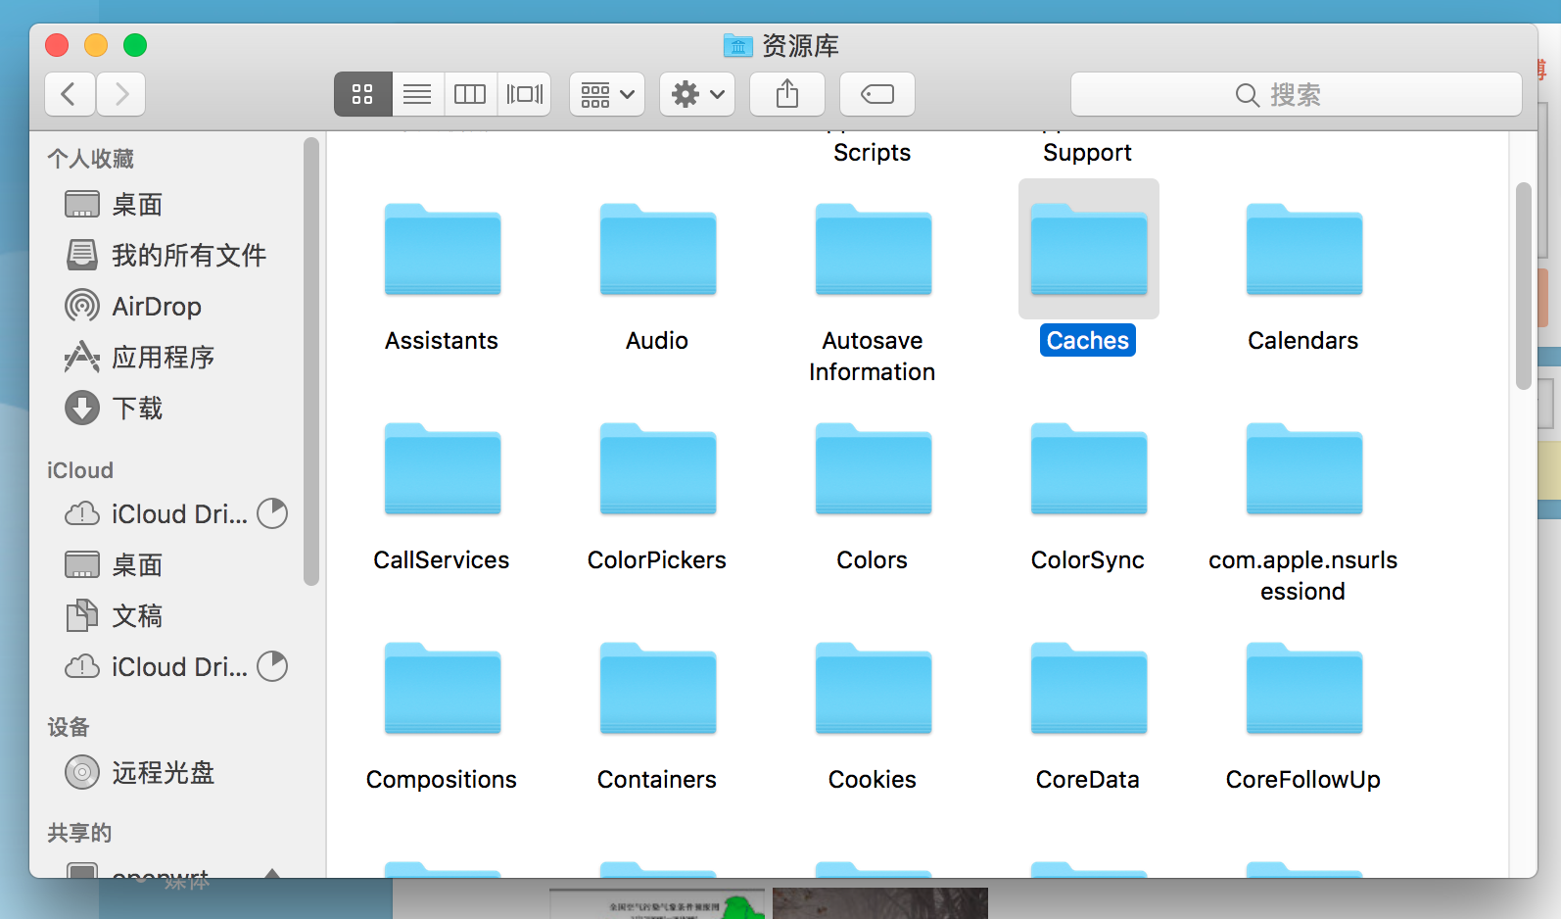Click the Calendars folder name text

pos(1303,340)
